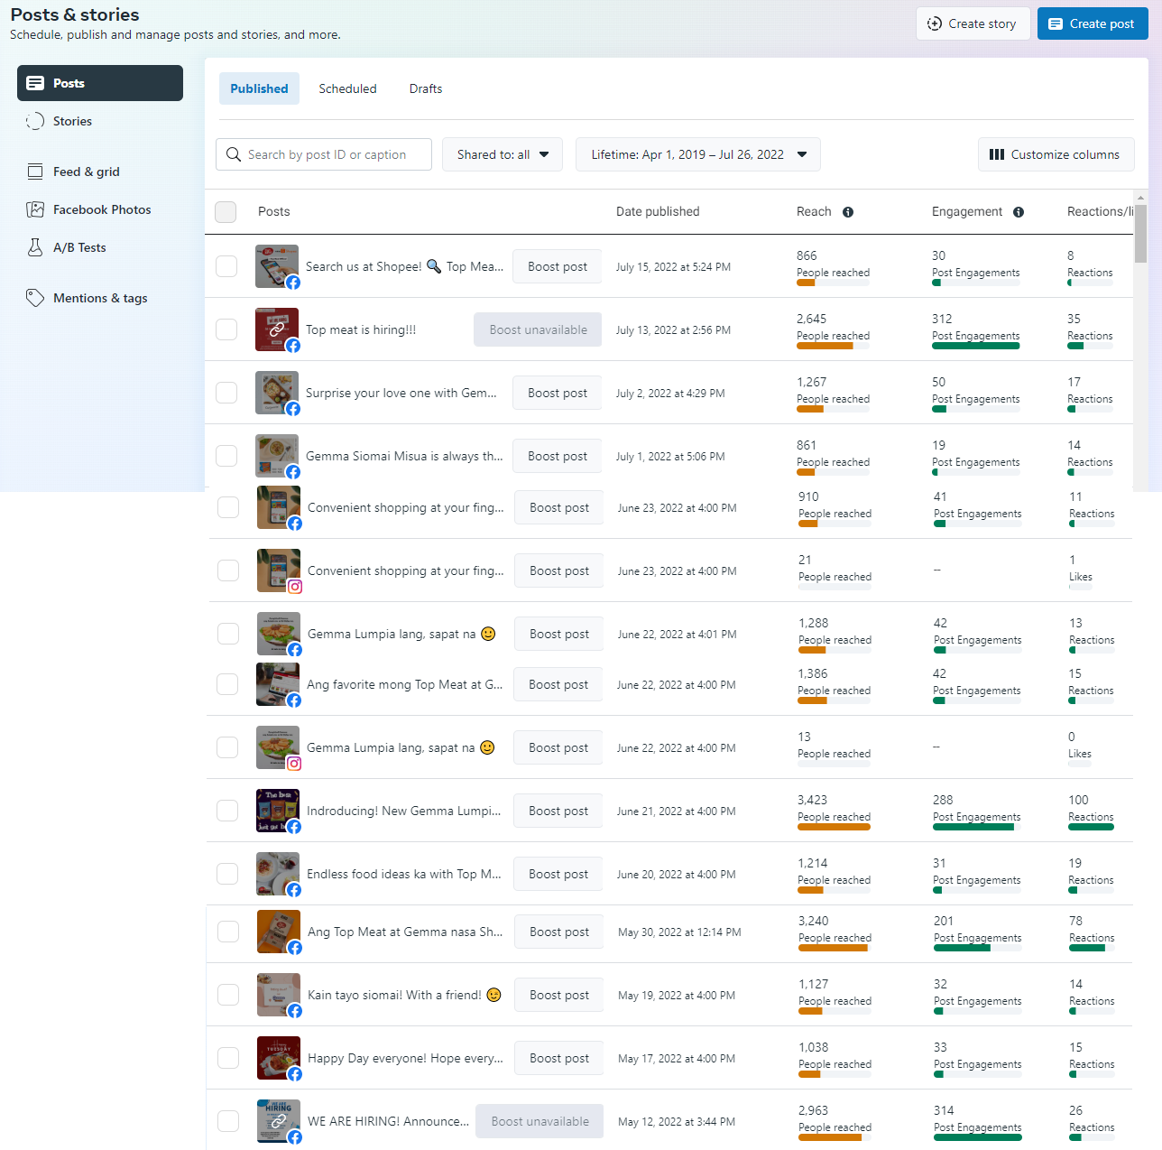The width and height of the screenshot is (1162, 1150).
Task: Select the Search us at Shopee post checkbox
Action: tap(226, 266)
